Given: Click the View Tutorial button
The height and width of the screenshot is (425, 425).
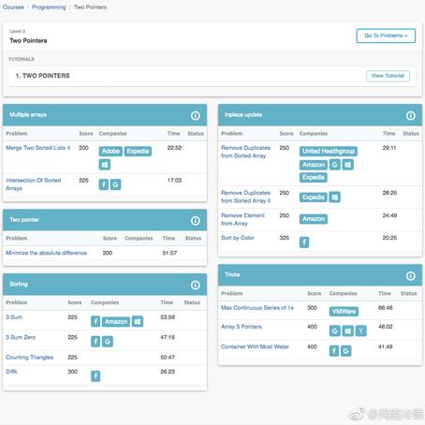Looking at the screenshot, I should 388,76.
